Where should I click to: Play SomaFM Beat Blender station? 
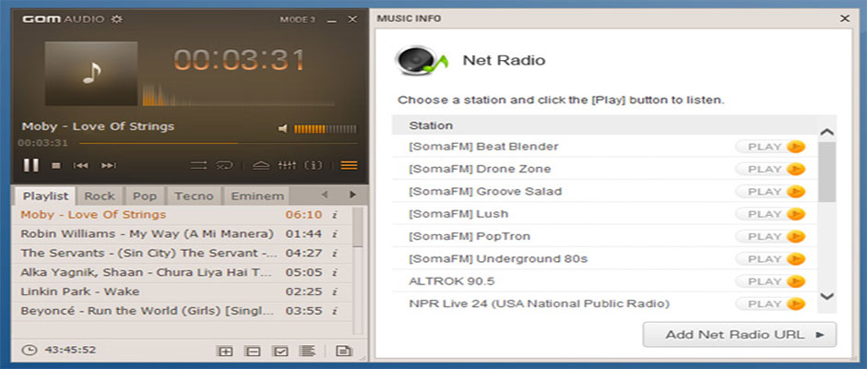click(x=770, y=147)
